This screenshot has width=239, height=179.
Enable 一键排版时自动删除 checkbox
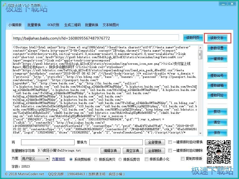tap(170, 150)
